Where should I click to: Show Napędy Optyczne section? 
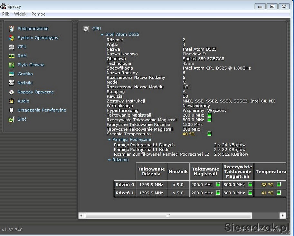point(36,92)
